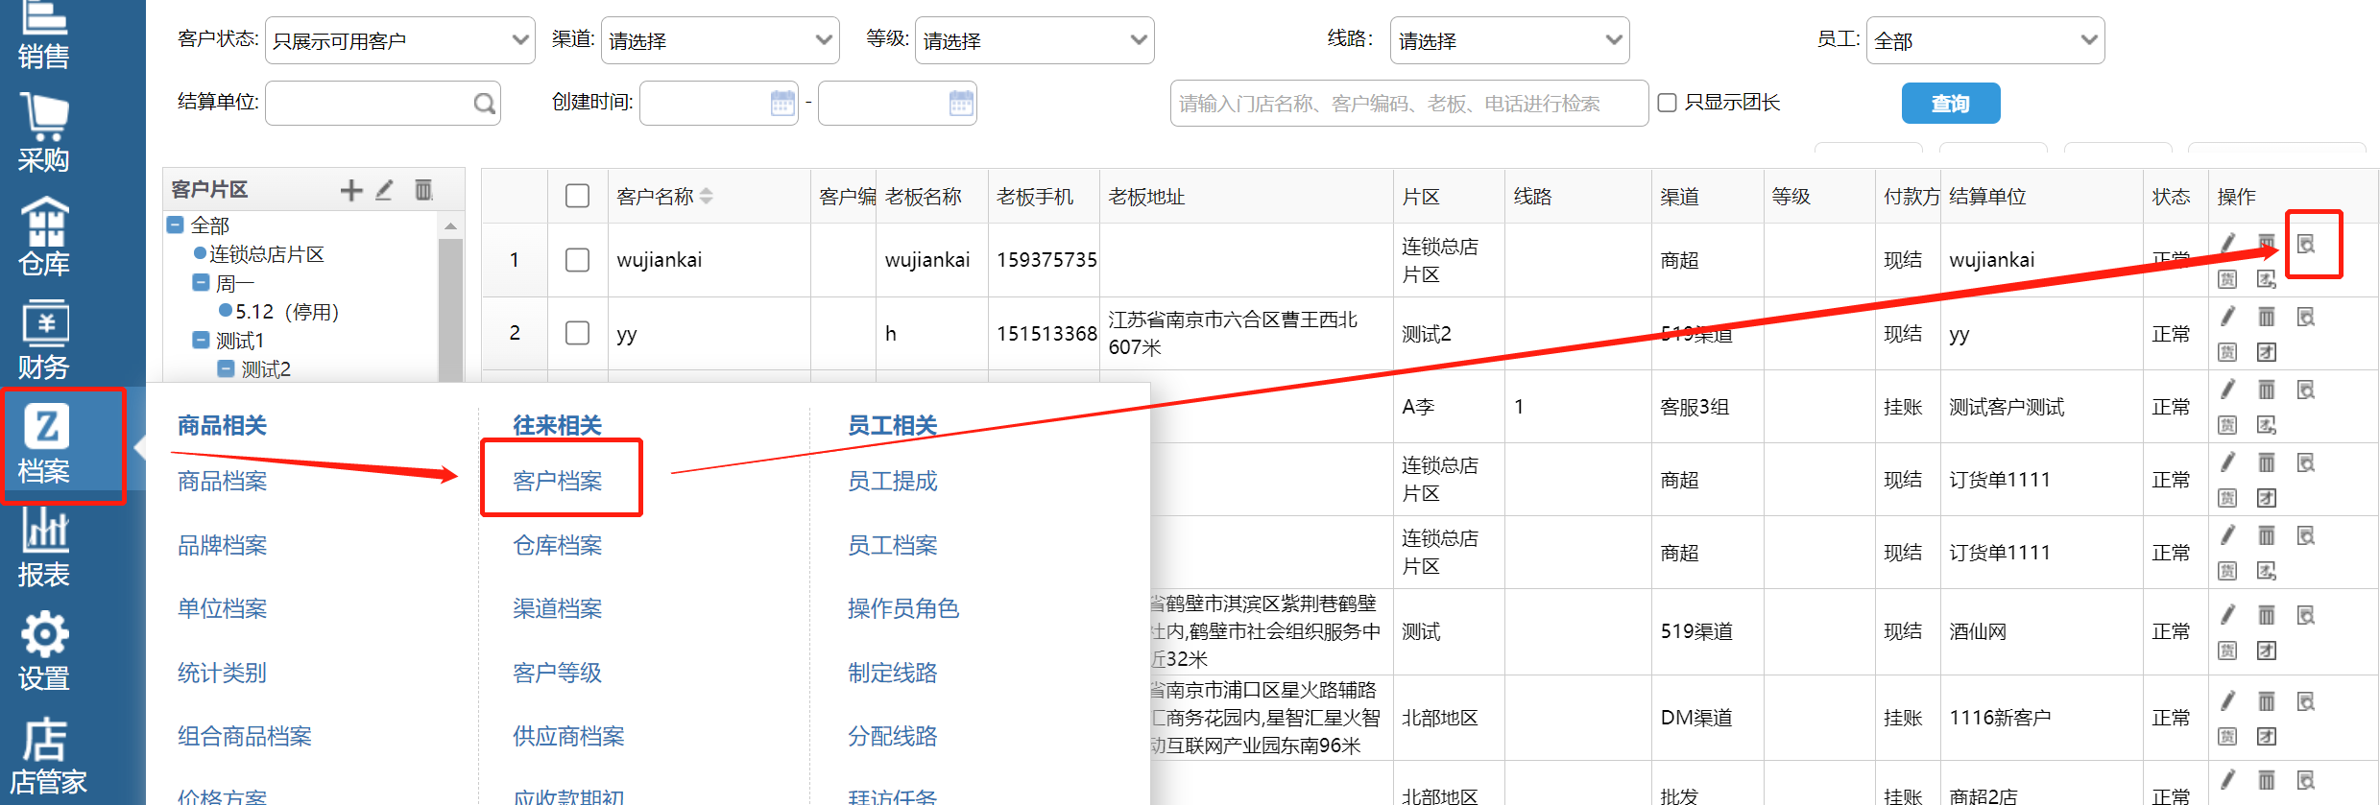Delete the 测试客户测试 customer row
The image size is (2380, 805).
[2266, 389]
